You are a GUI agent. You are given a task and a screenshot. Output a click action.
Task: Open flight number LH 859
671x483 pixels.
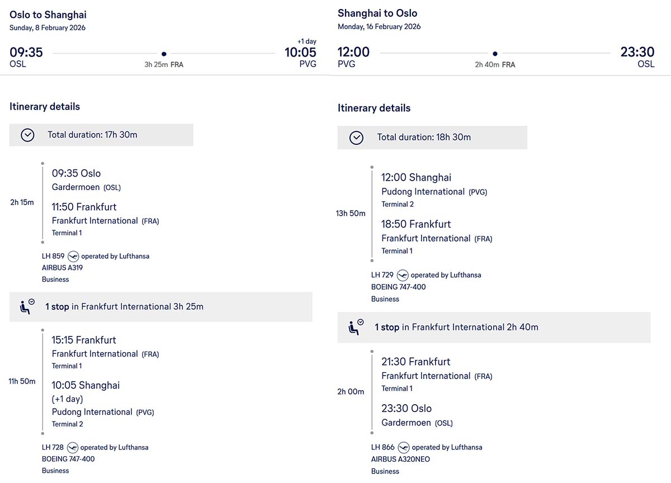53,256
